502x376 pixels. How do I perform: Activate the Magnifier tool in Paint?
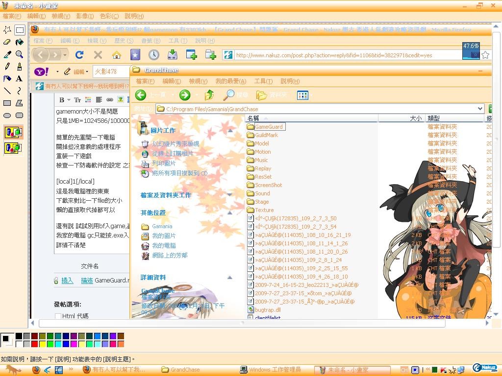click(20, 54)
